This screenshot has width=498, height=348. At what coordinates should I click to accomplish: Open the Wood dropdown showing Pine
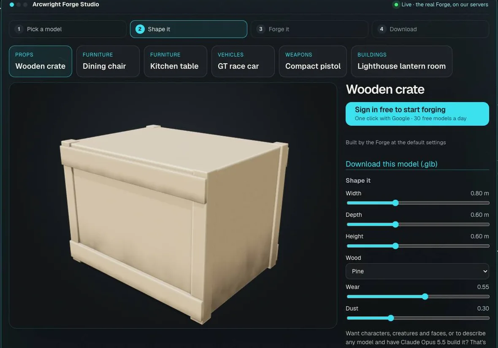417,271
